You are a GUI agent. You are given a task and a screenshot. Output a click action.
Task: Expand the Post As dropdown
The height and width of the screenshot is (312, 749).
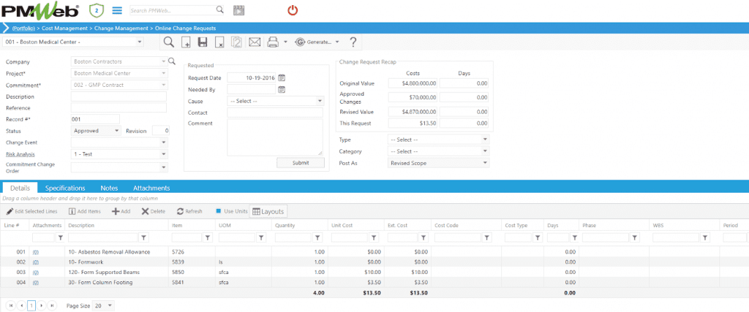click(485, 163)
